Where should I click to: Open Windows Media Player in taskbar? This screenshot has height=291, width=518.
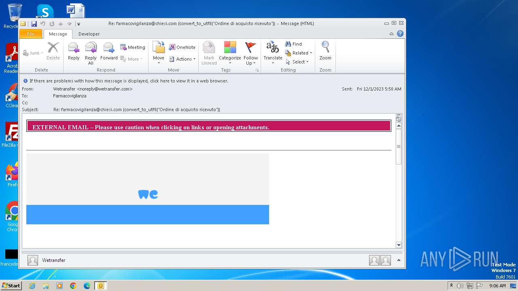point(59,286)
